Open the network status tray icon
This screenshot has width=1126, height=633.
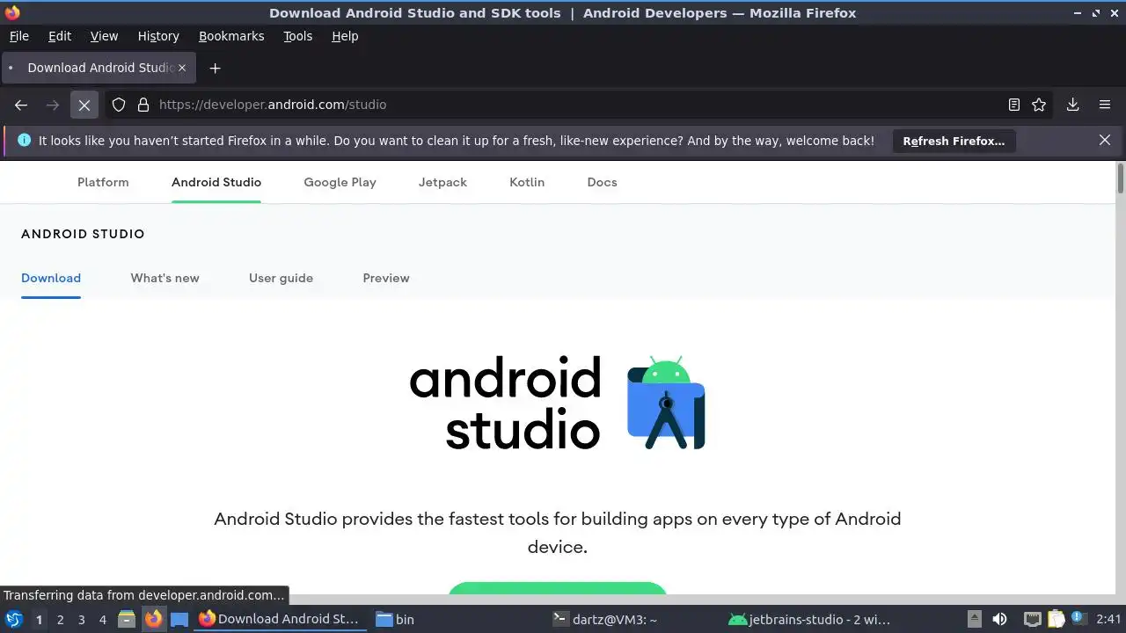click(x=1033, y=619)
